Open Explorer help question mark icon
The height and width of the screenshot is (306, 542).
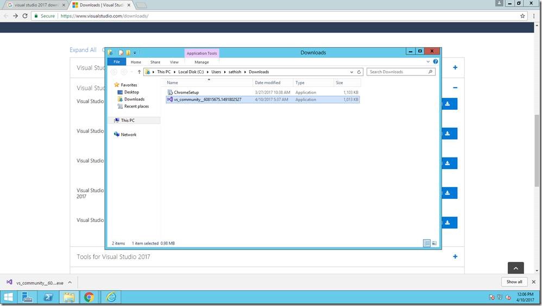coord(436,61)
